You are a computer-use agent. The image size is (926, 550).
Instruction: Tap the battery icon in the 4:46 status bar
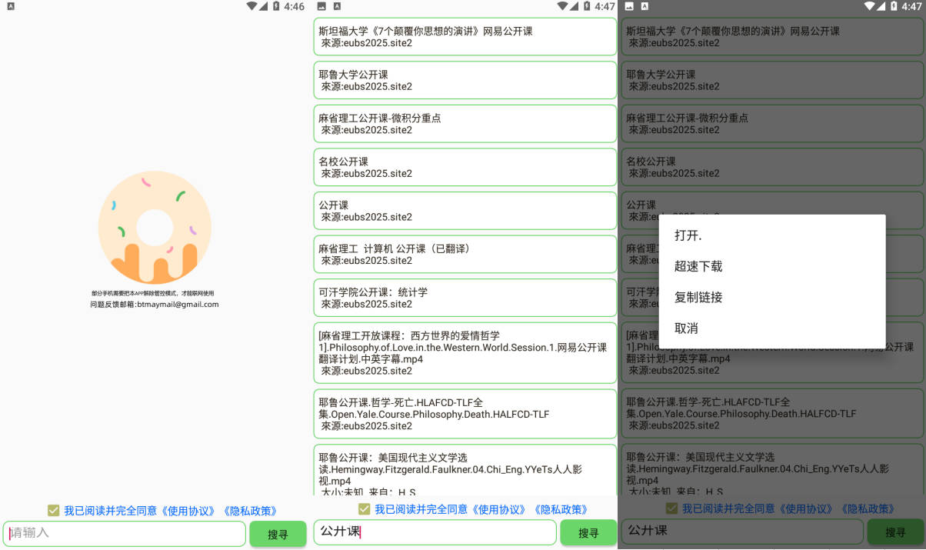point(276,6)
